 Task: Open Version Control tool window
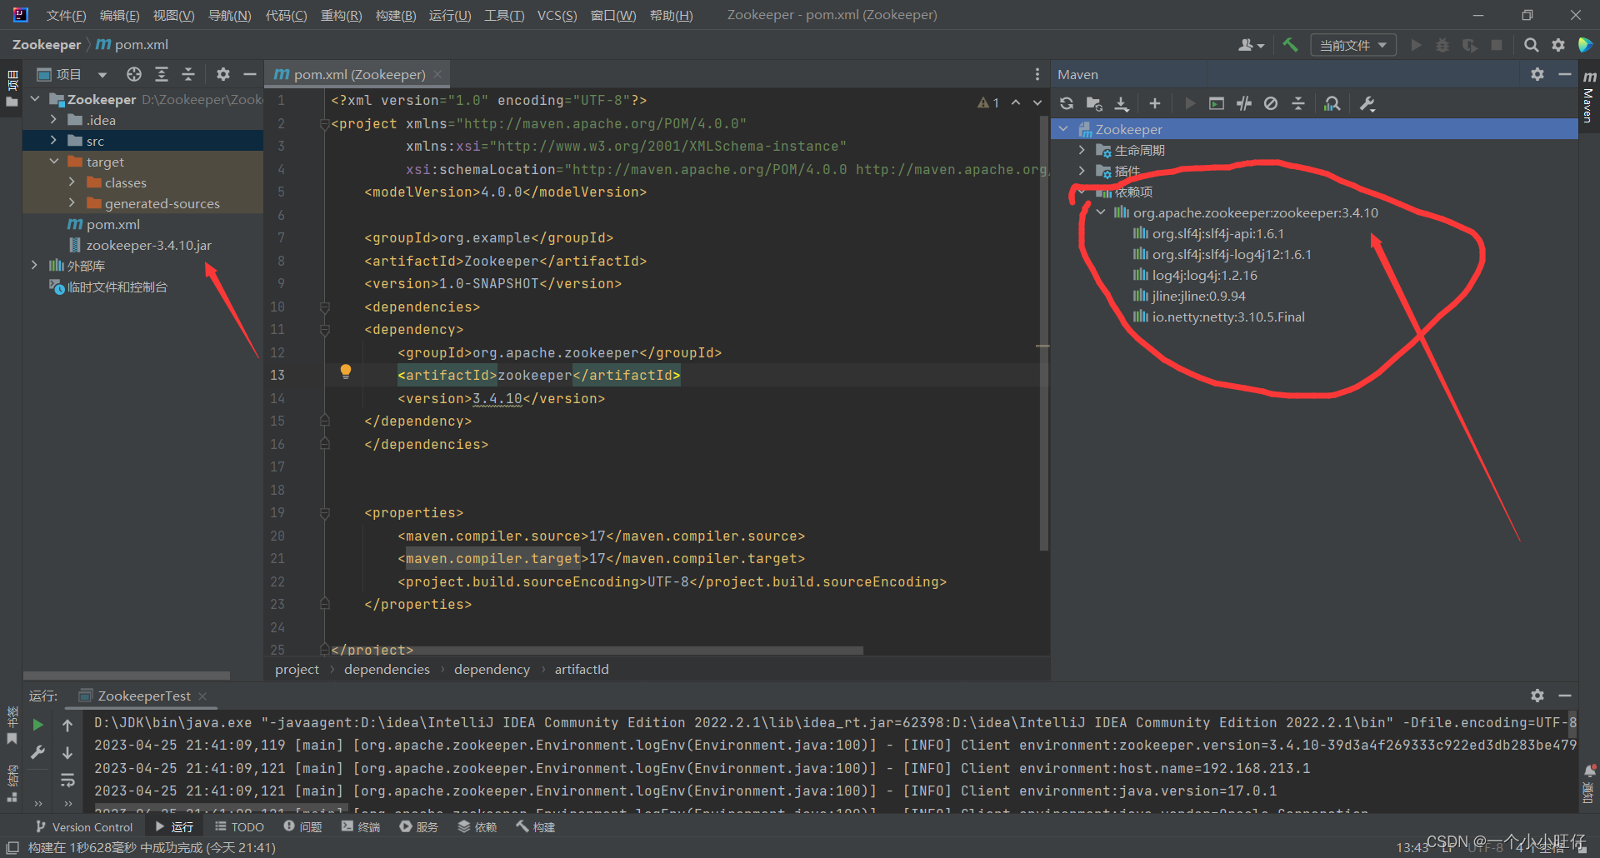(83, 826)
